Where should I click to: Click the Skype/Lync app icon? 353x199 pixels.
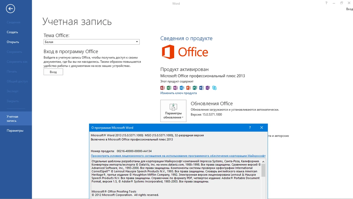(x=214, y=88)
